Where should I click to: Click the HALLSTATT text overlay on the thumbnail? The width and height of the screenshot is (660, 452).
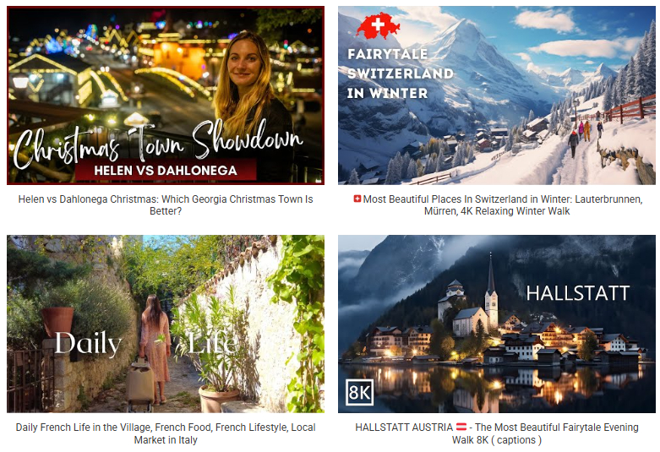pyautogui.click(x=577, y=293)
